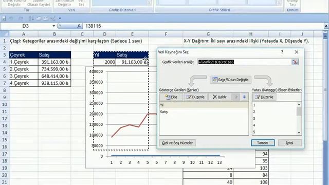Select column A header
329x185 pixels.
pyautogui.click(x=24, y=34)
